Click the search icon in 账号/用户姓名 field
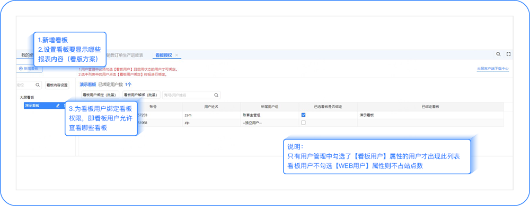 coord(216,95)
